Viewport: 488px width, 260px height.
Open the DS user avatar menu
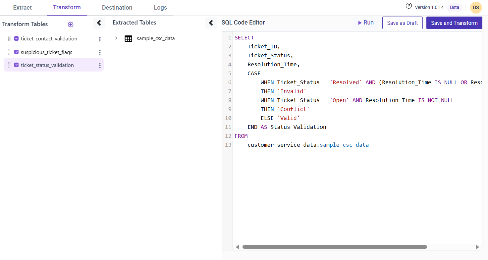(x=476, y=8)
